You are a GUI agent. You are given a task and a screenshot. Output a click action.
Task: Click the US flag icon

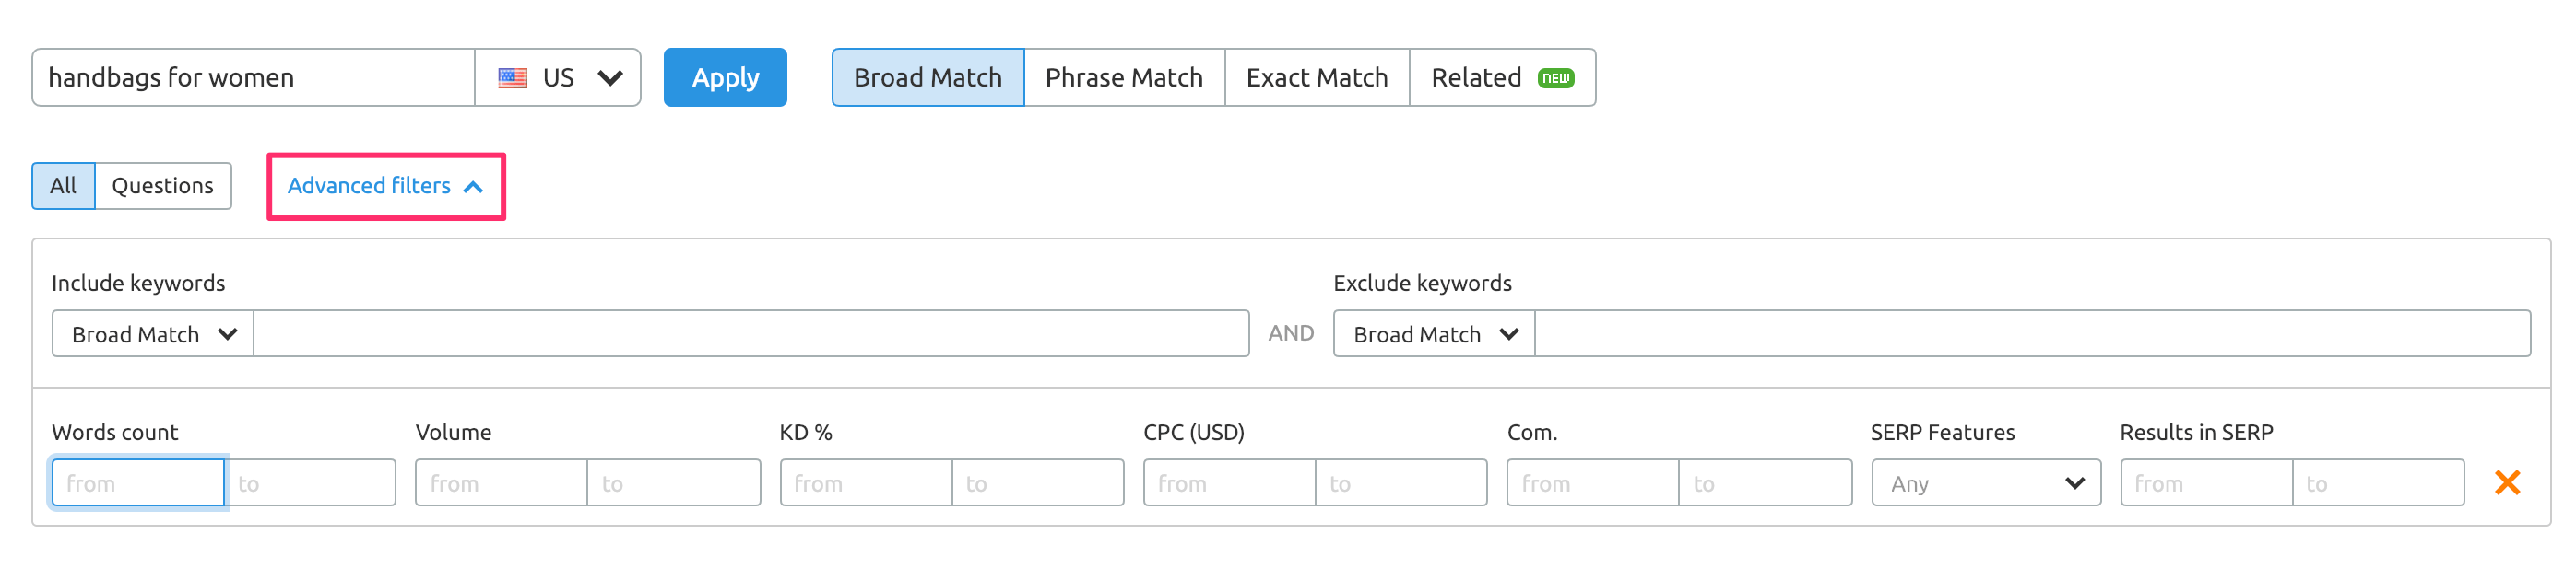(513, 78)
